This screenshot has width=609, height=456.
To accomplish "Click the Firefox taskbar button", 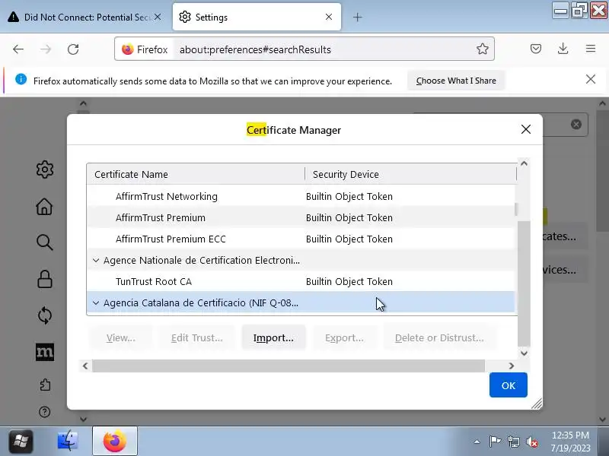I will (115, 441).
